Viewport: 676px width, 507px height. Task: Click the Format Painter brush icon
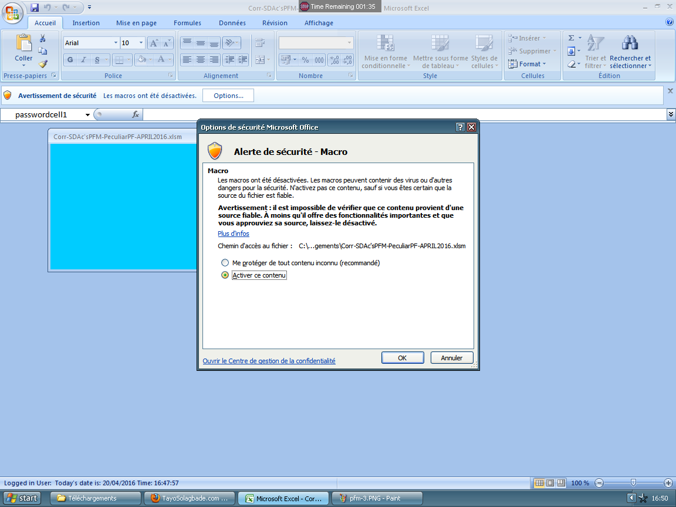(43, 64)
